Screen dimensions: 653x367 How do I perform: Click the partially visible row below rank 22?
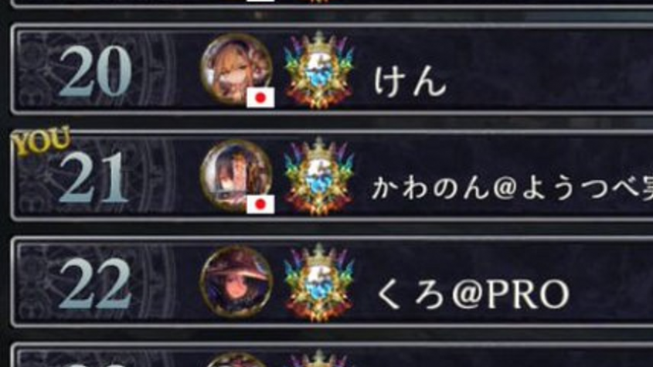pyautogui.click(x=332, y=355)
